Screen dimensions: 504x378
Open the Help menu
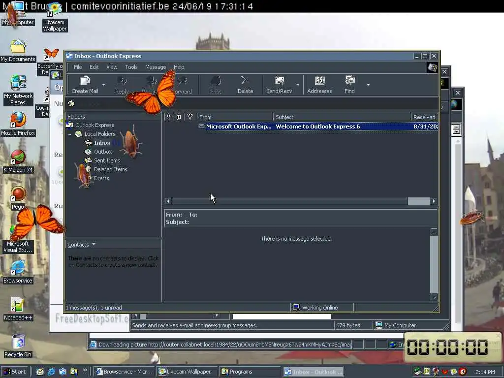(x=179, y=67)
